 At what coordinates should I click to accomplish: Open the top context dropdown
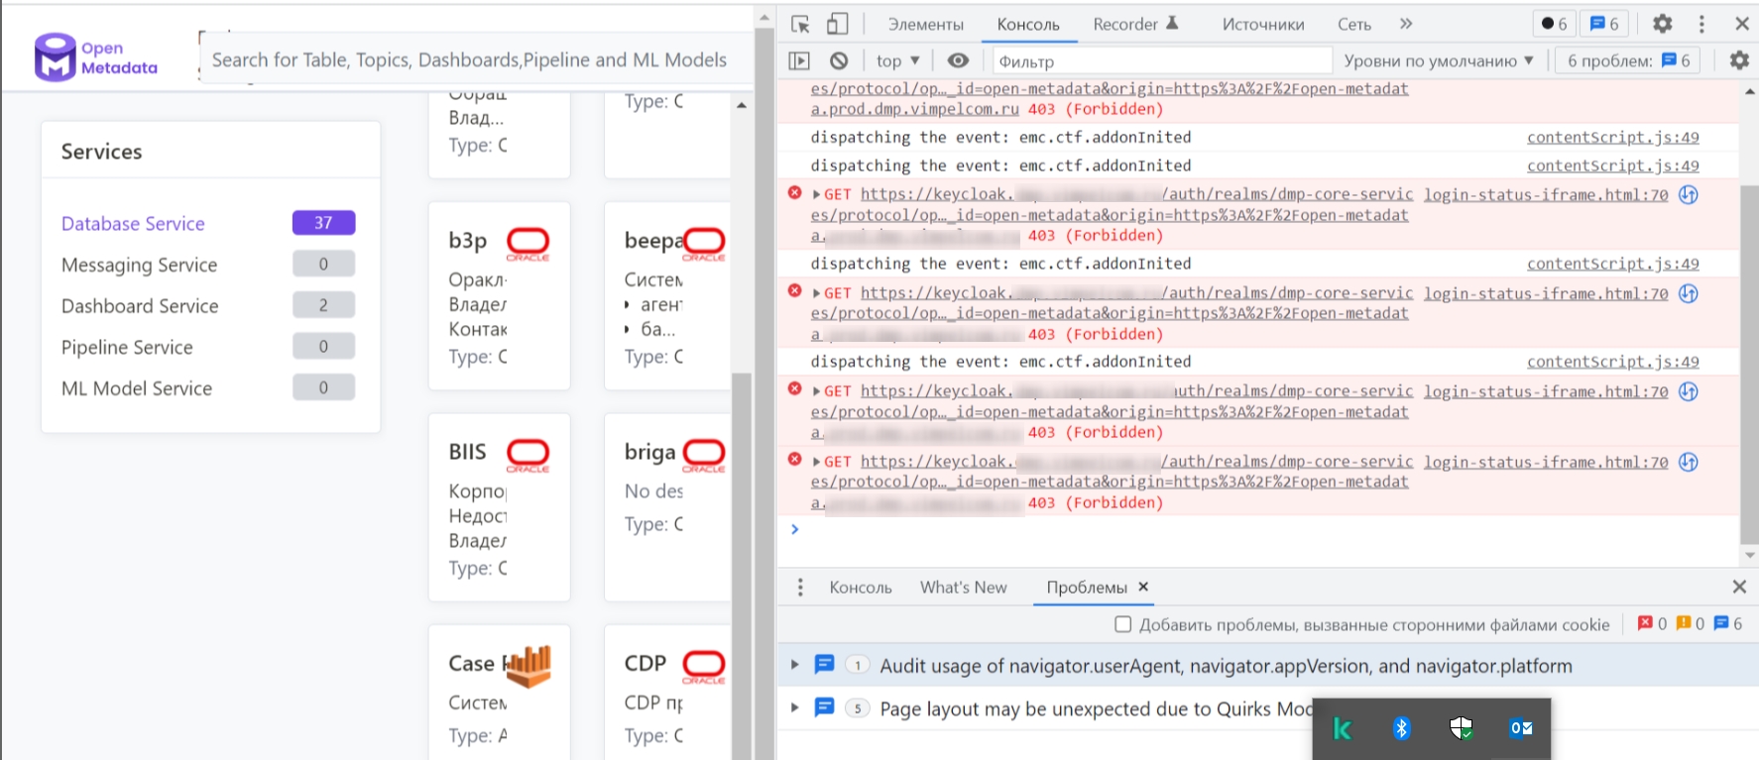click(x=898, y=60)
